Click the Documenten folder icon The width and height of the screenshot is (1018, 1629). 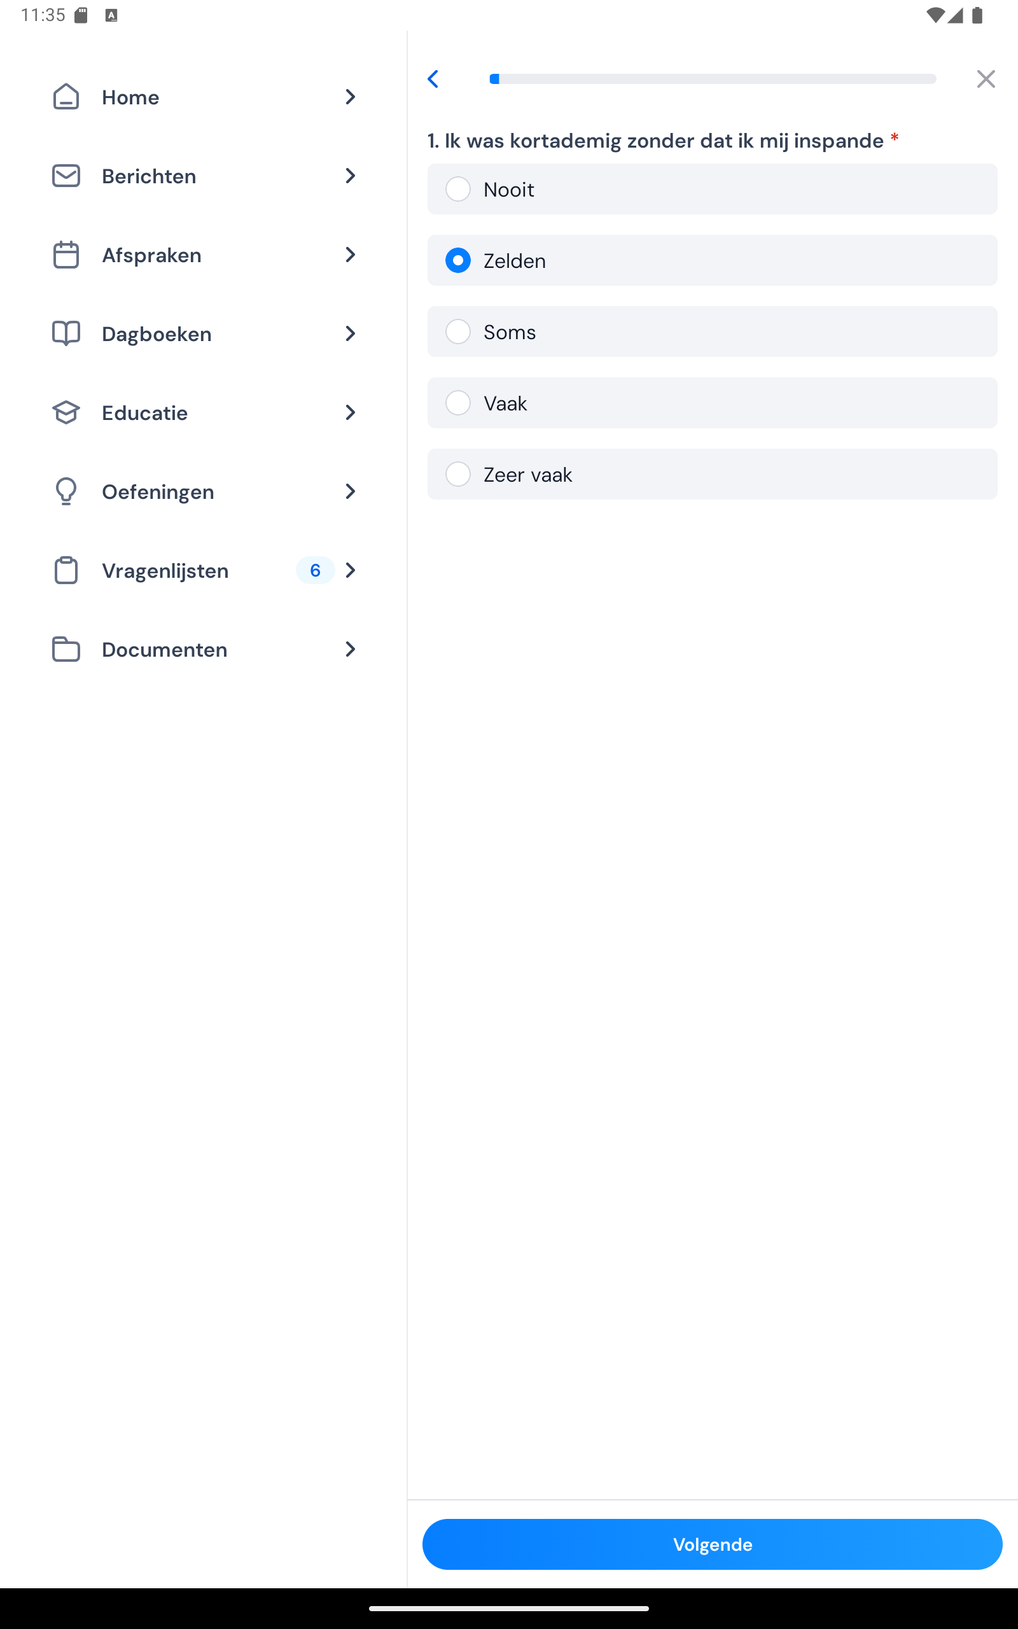click(x=66, y=650)
